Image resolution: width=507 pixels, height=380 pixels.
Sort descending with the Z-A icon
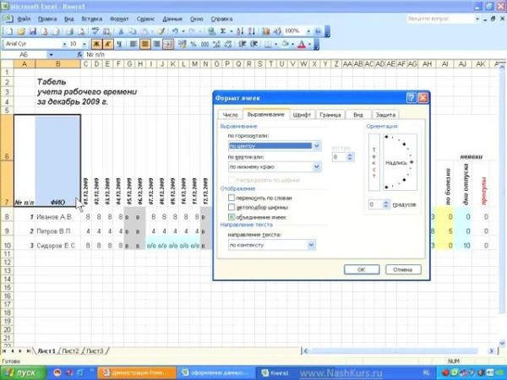click(x=251, y=31)
